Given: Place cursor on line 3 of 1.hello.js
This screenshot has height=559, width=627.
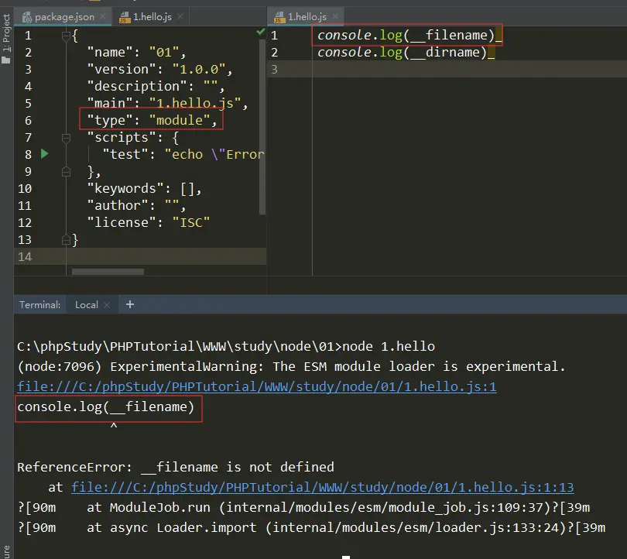Looking at the screenshot, I should tap(387, 70).
